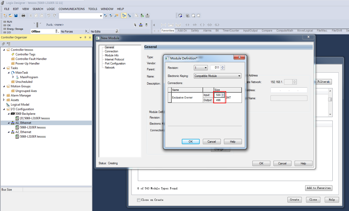The width and height of the screenshot is (349, 211).
Task: Click the Input size field
Action: point(218,95)
